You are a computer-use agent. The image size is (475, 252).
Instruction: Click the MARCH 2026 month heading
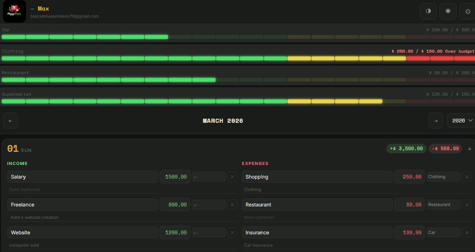[223, 121]
